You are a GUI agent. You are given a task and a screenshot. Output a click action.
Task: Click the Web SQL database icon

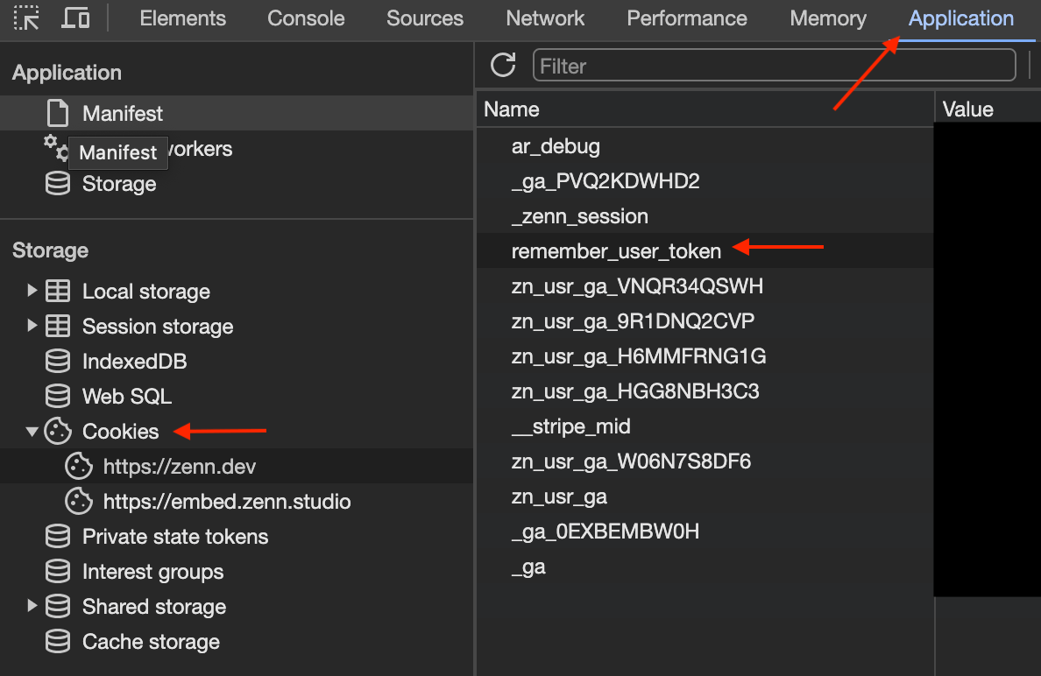tap(58, 397)
